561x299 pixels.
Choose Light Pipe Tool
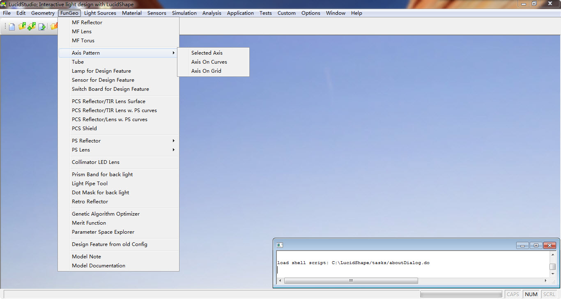click(118, 184)
